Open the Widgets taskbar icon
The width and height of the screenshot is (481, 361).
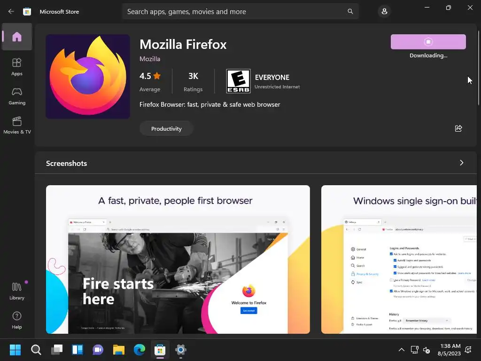78,350
